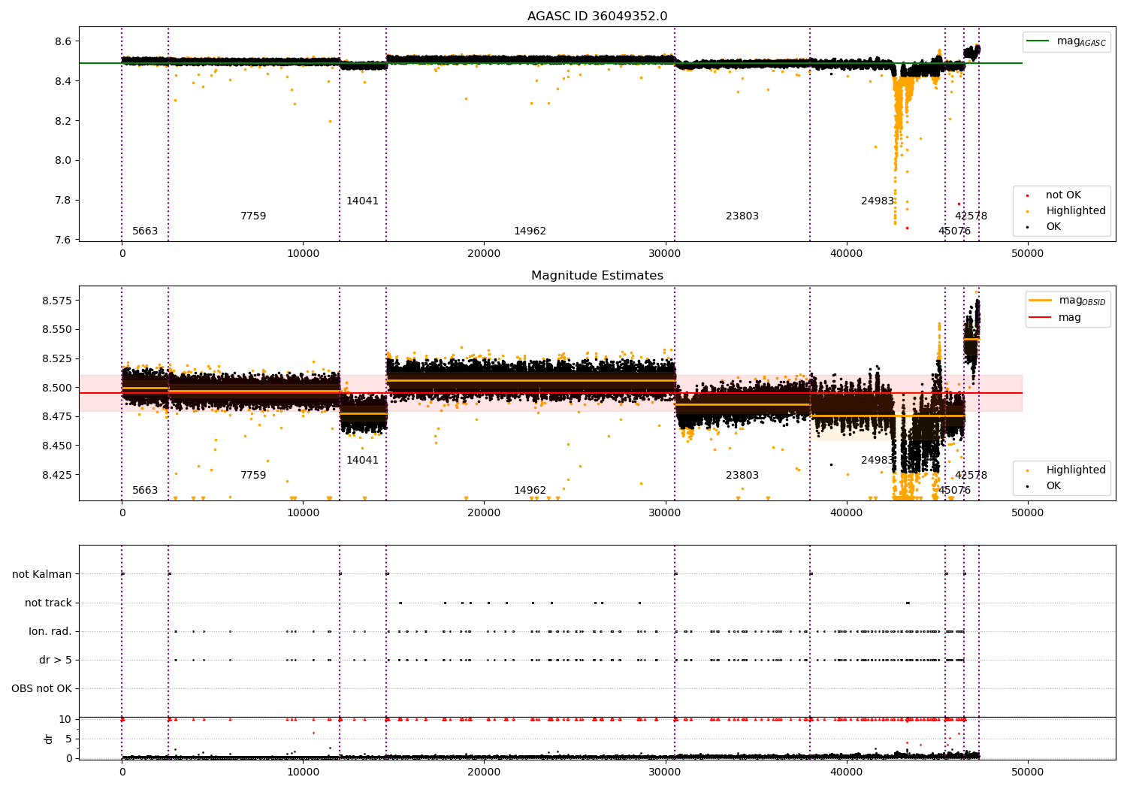Screen dimensions: 1127x789
Task: Click the "OBS not OK" row label
Action: 42,689
